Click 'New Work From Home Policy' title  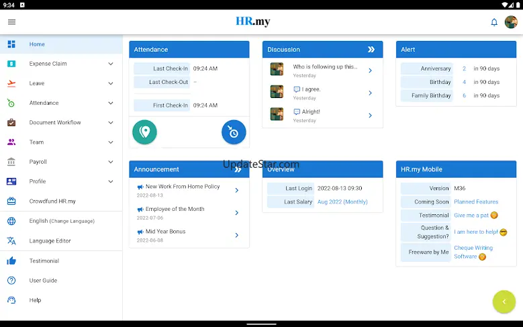tap(183, 187)
